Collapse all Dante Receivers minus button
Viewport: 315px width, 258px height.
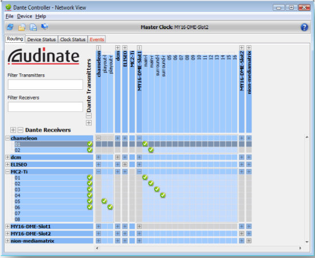[20, 130]
